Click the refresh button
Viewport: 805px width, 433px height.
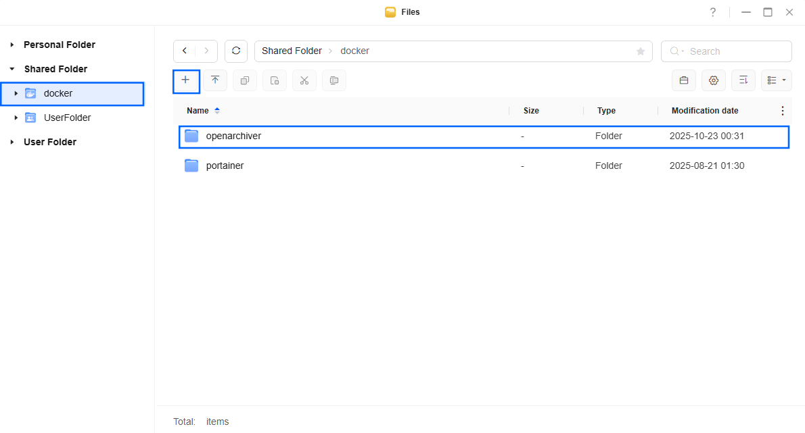point(236,51)
